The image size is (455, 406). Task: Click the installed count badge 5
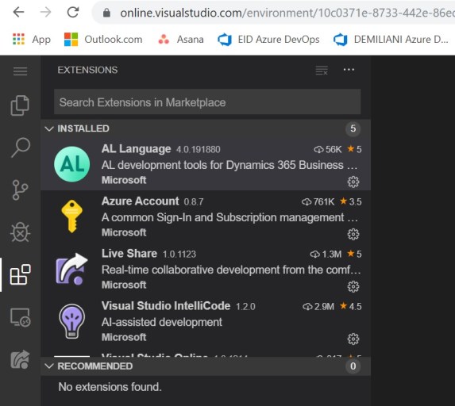pos(353,128)
